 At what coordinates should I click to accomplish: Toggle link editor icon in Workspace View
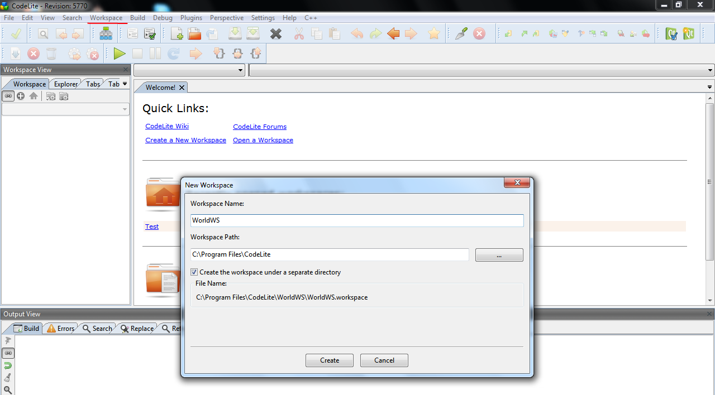click(x=8, y=96)
